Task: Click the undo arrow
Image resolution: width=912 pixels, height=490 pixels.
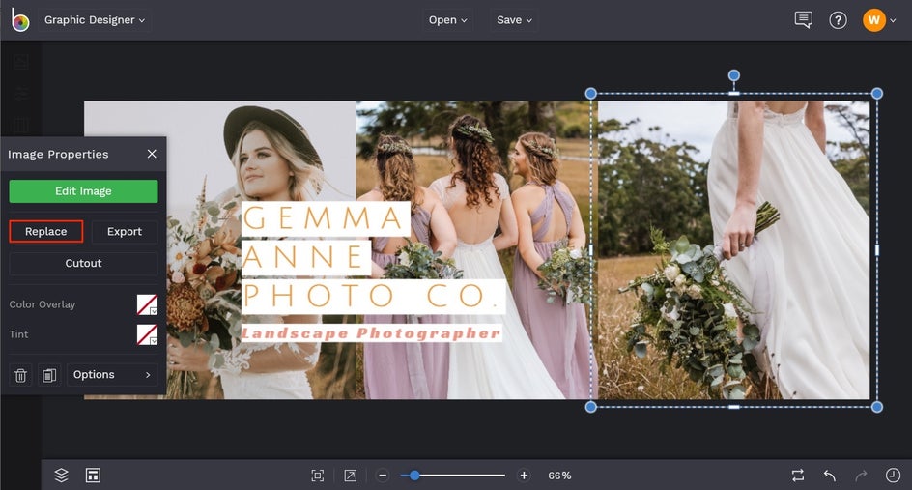Action: (x=829, y=476)
